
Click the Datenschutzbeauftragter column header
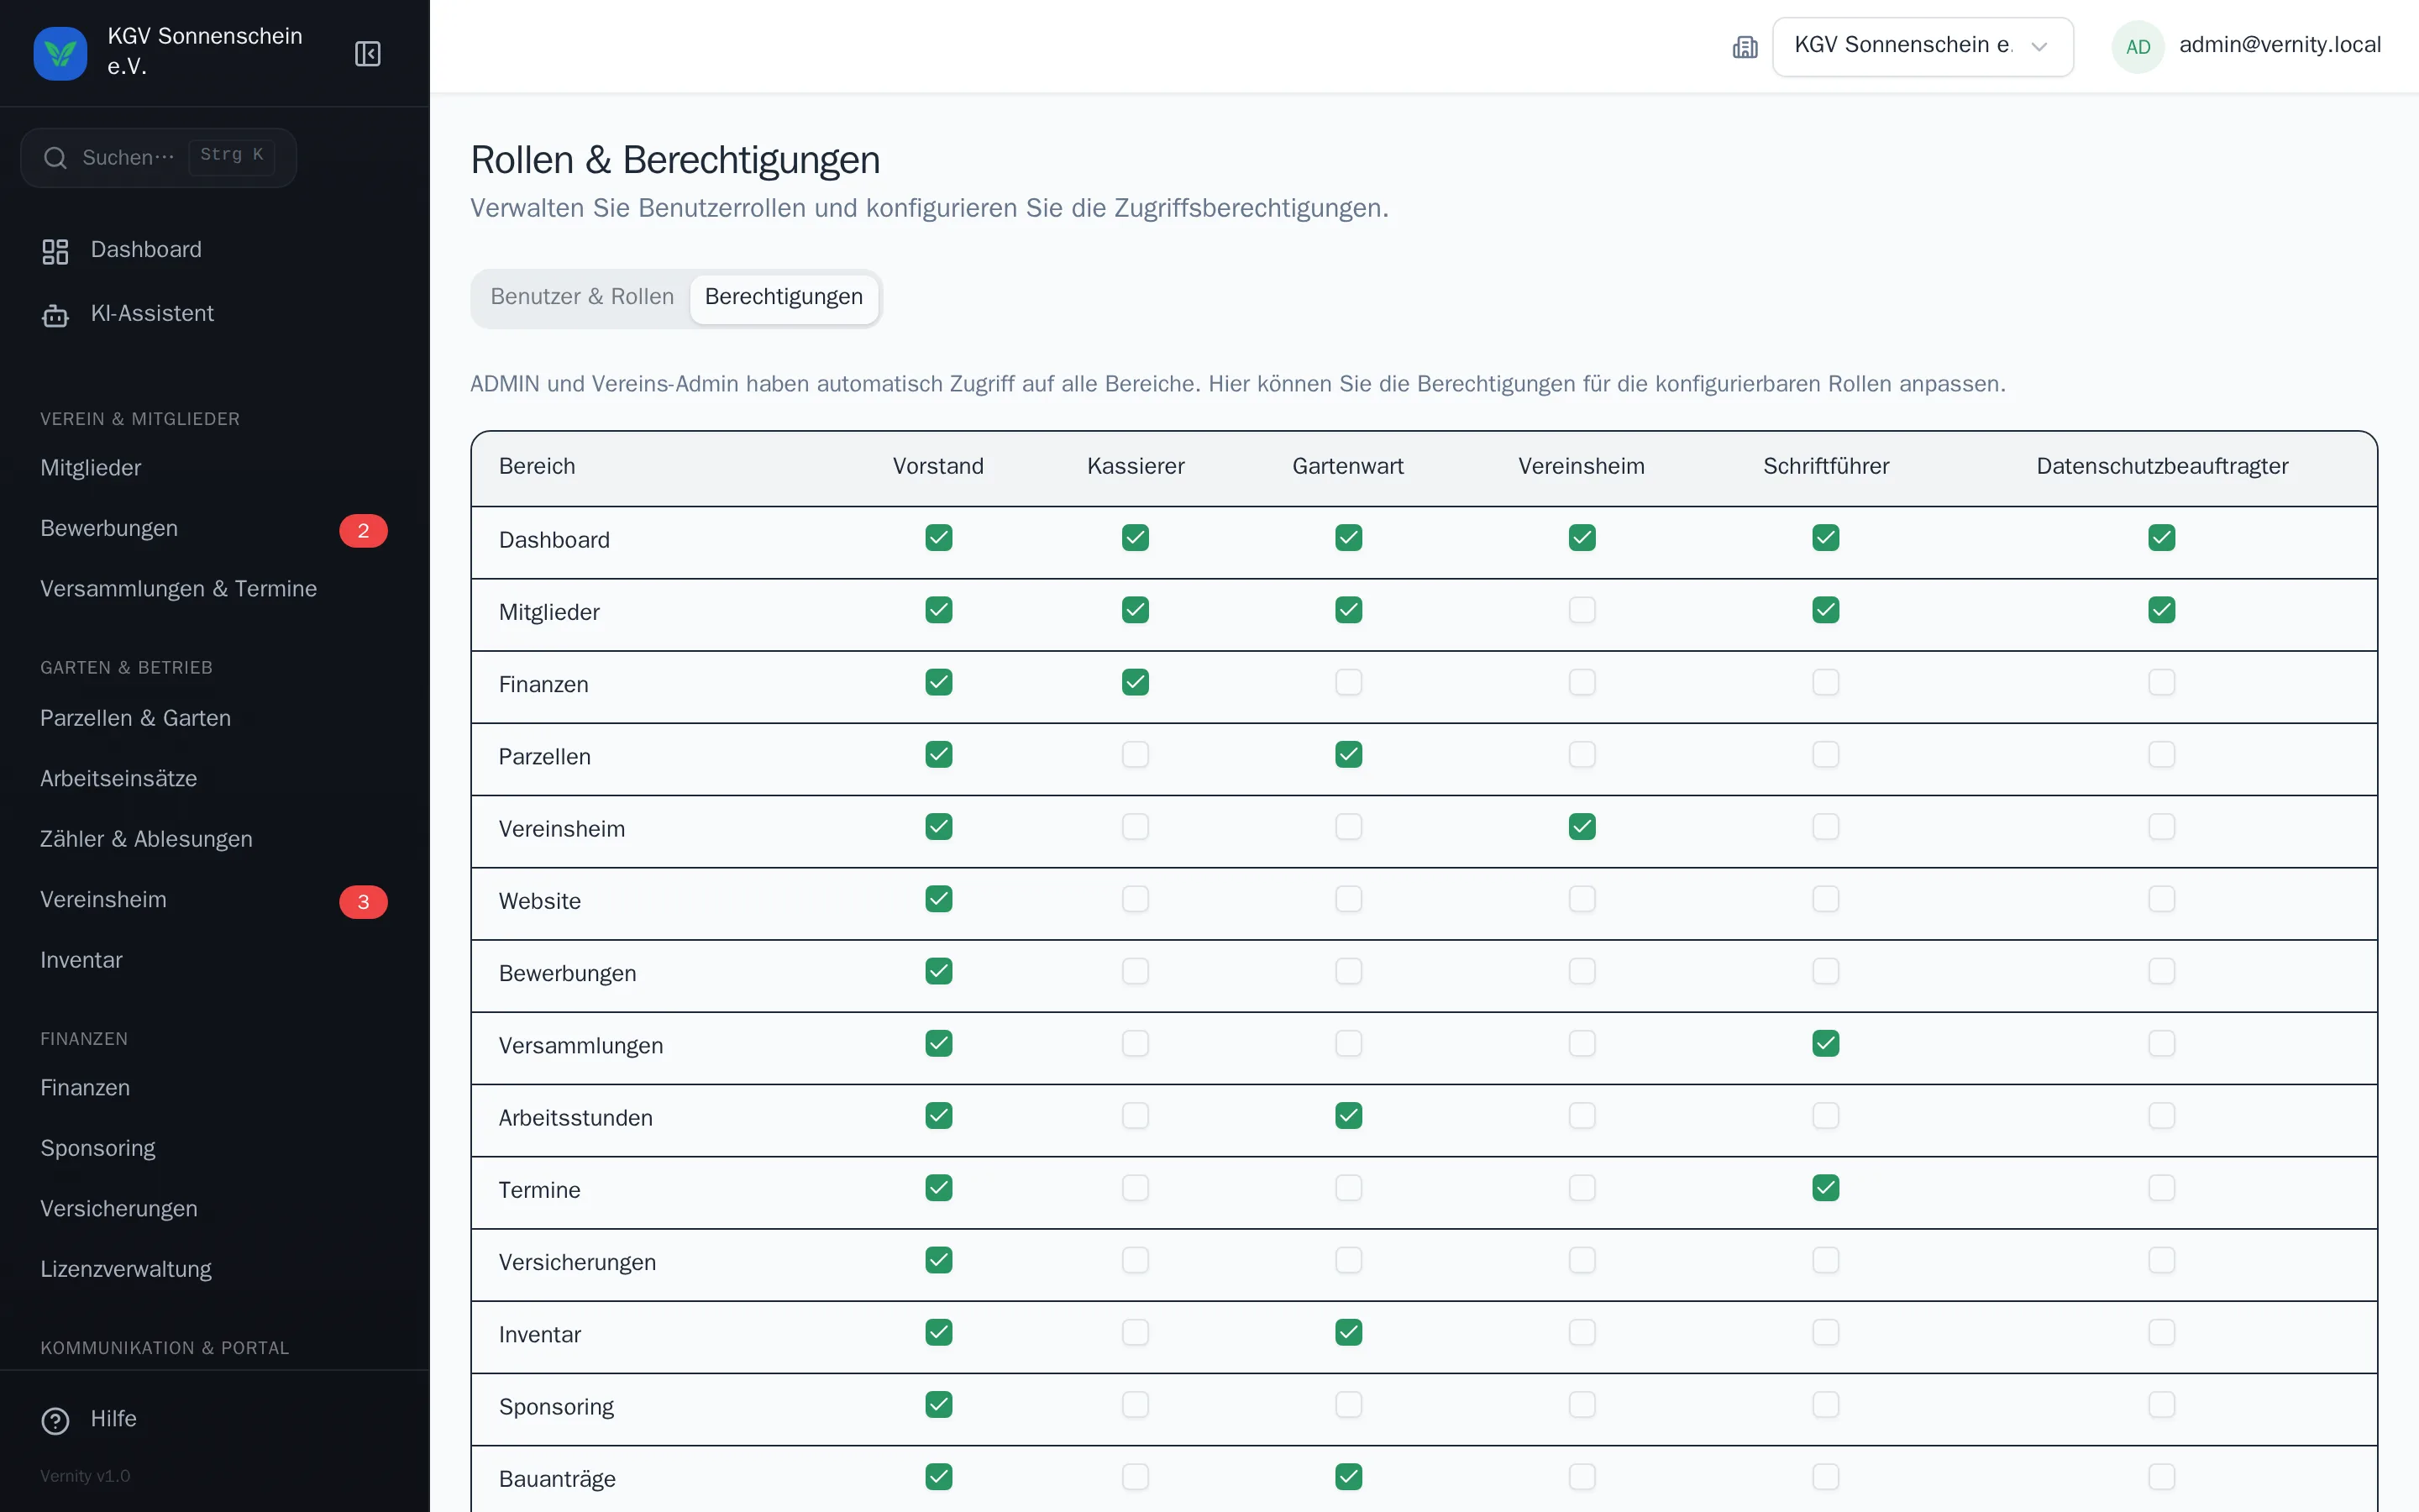pyautogui.click(x=2162, y=467)
